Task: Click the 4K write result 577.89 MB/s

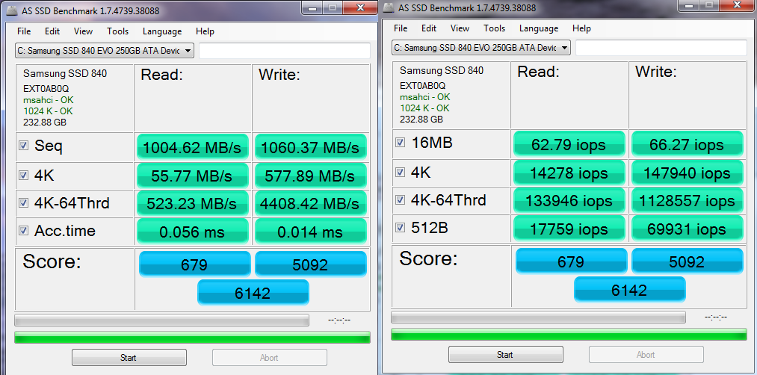Action: 311,176
